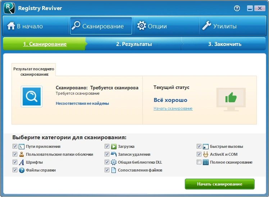Click the Выберите категории для сканирования heading
This screenshot has width=269, height=197.
click(x=69, y=137)
